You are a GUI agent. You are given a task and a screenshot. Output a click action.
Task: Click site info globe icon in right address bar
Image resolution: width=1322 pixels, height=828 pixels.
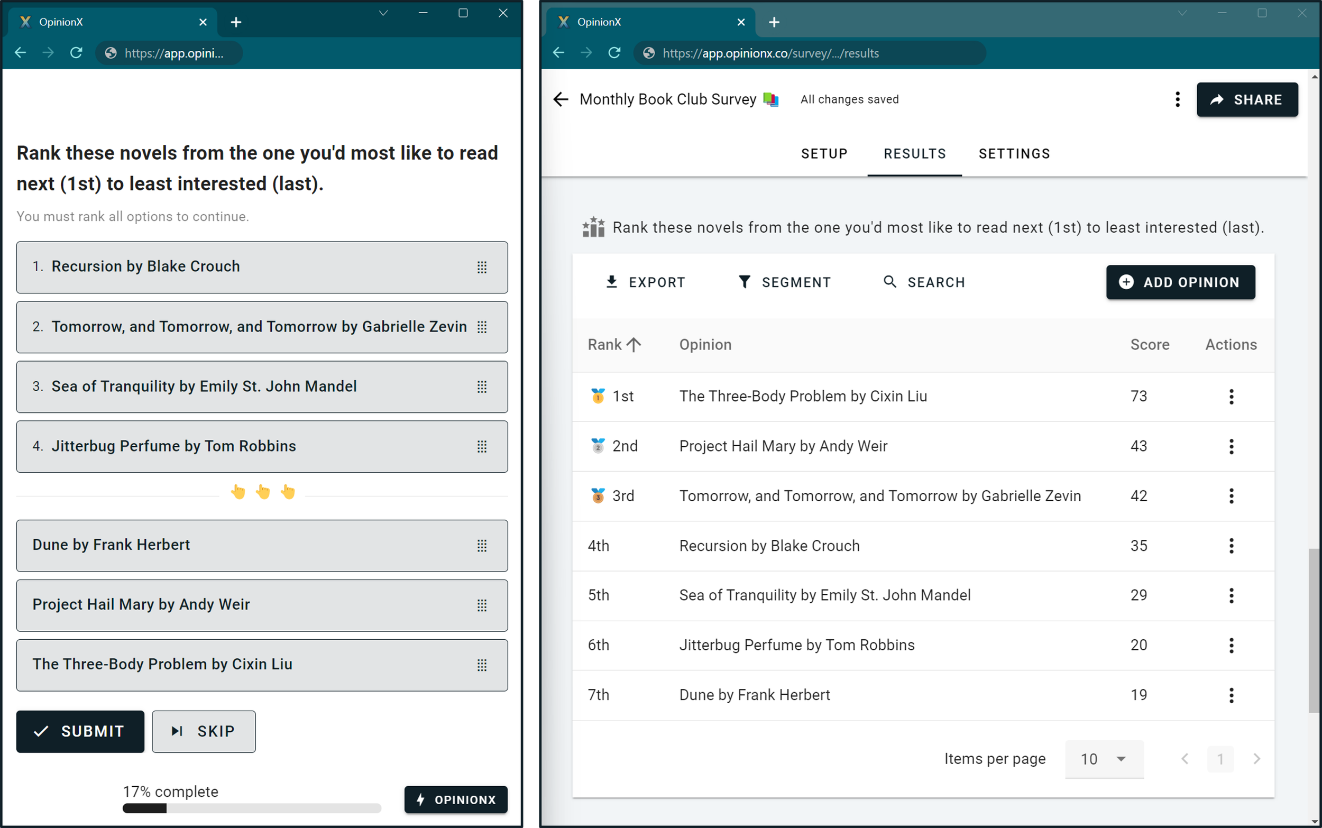tap(648, 53)
